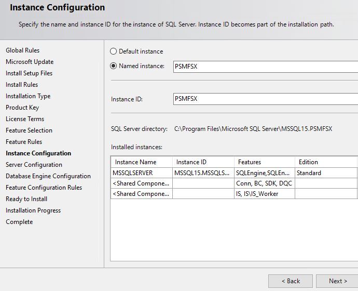
Task: Go to the Next setup page
Action: click(337, 281)
